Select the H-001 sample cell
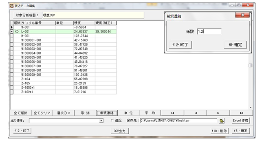 (38, 36)
